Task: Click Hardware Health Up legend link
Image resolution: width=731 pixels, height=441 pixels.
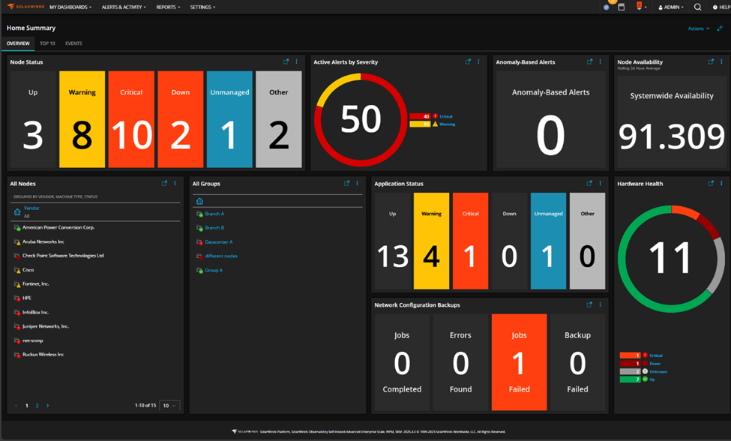Action: click(652, 379)
